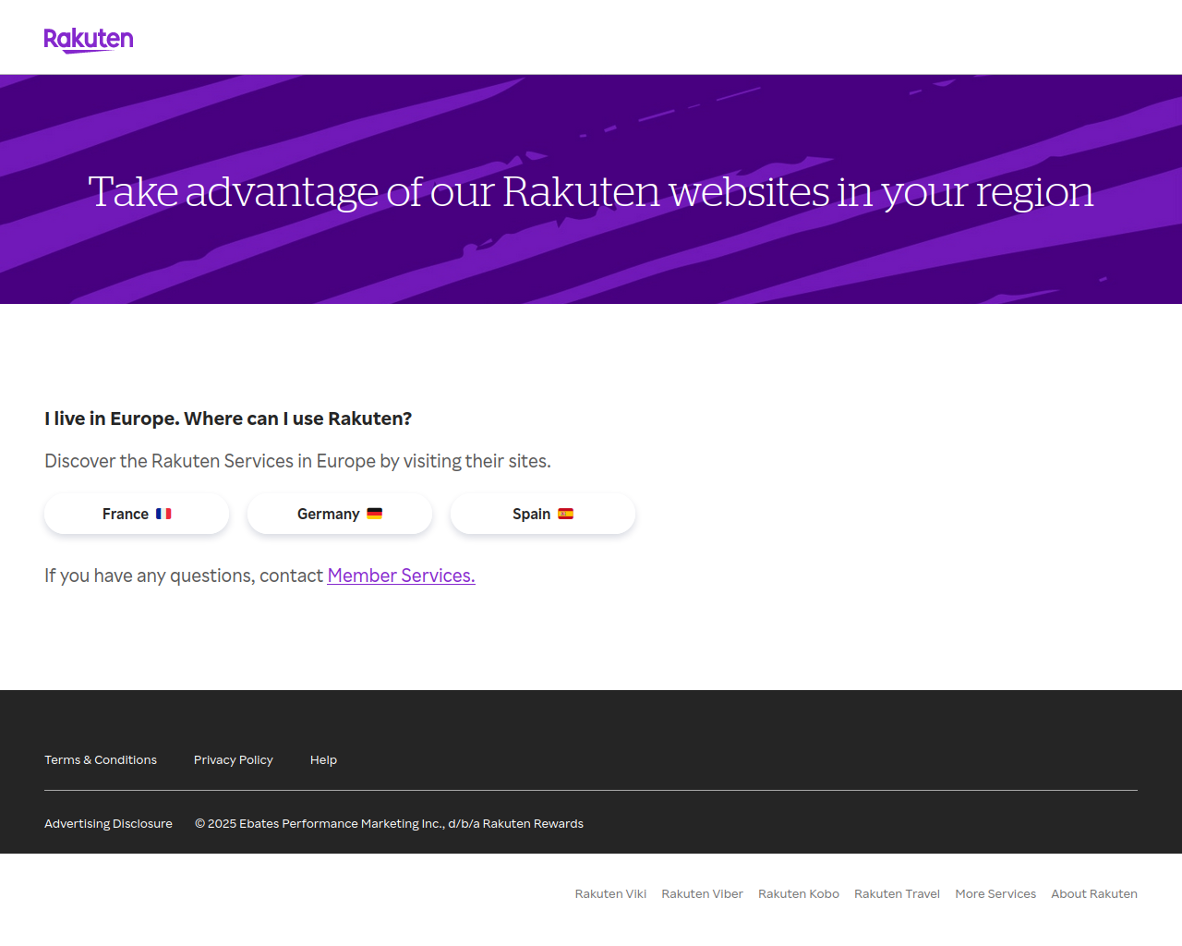Click the German flag icon
The image size is (1182, 946).
[374, 514]
